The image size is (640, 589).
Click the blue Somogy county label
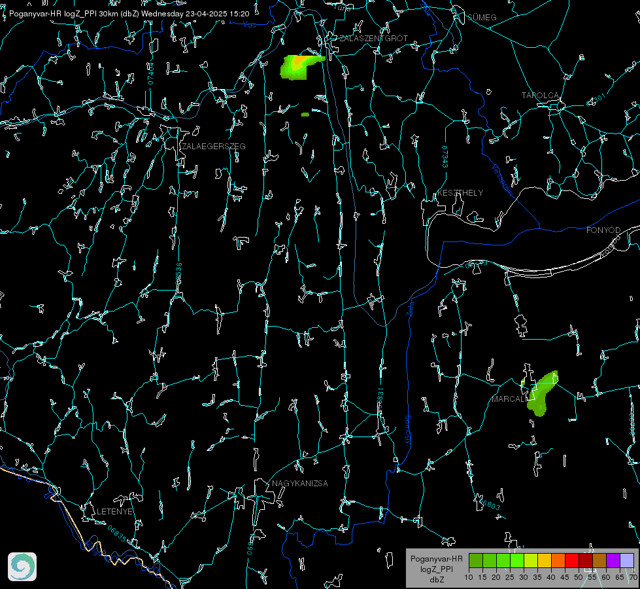(x=408, y=429)
